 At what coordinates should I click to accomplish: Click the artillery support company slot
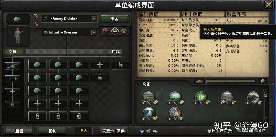(13, 66)
